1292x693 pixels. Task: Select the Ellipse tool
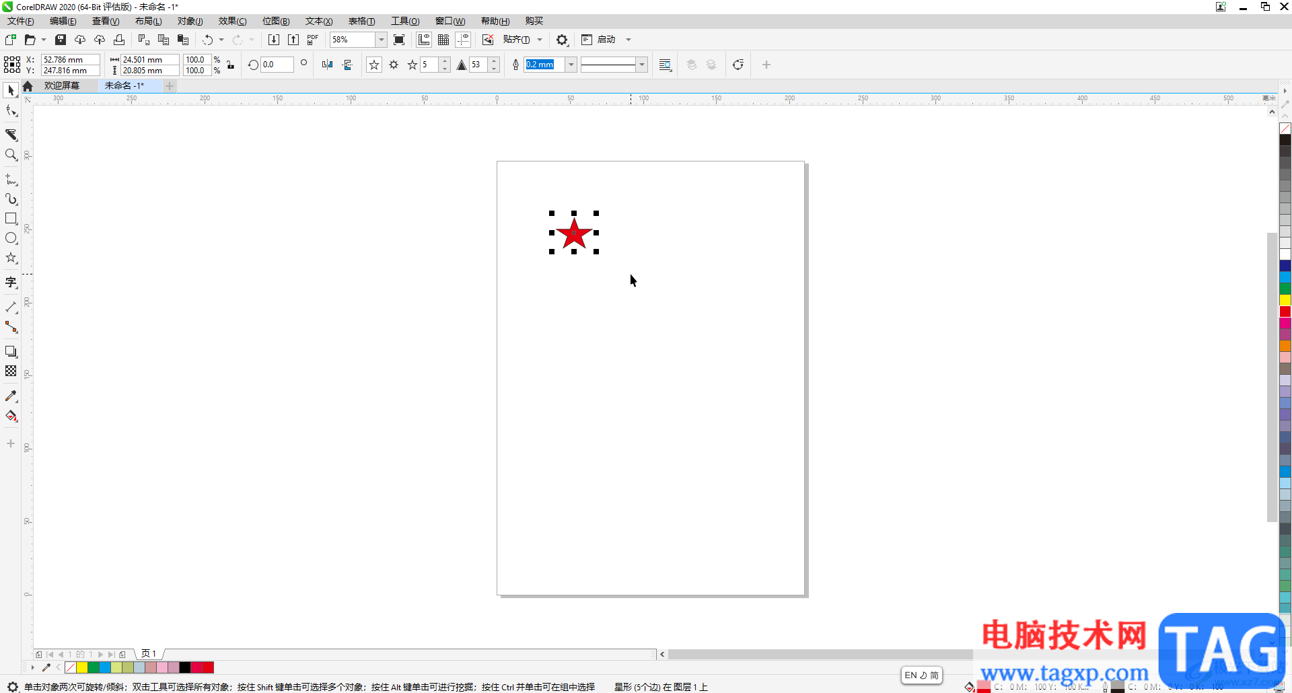coord(11,238)
